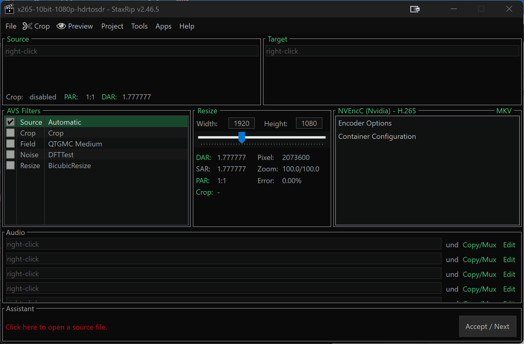This screenshot has width=524, height=344.
Task: Open the first audio track Copy/Mux profile
Action: [479, 245]
